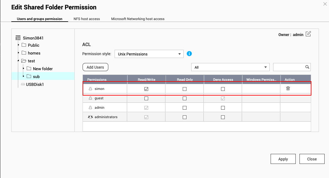Open Microsoft Networking host access tab
The height and width of the screenshot is (178, 329).
tap(138, 19)
